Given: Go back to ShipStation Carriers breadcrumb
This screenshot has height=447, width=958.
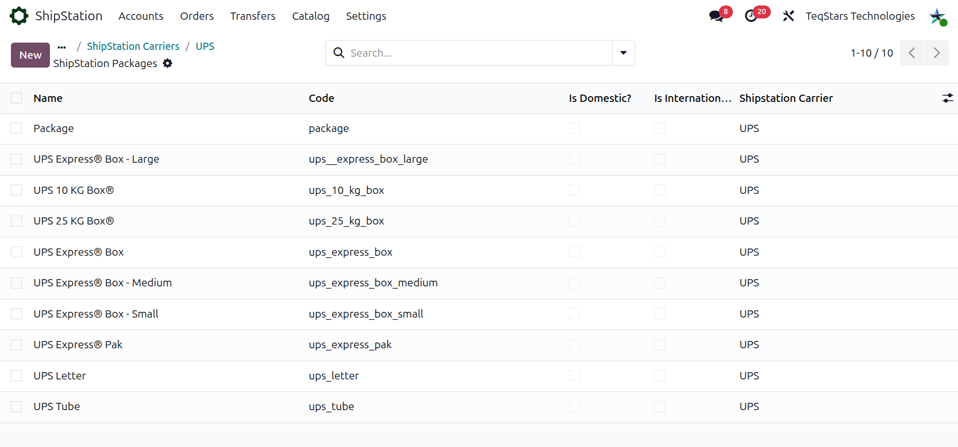Looking at the screenshot, I should pyautogui.click(x=133, y=46).
